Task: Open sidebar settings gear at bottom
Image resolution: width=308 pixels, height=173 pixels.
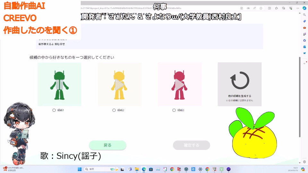Action: point(304,162)
